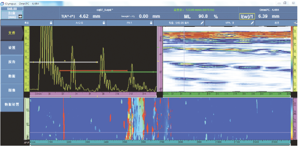Expand the A-C-S layout dropdown arrow
This screenshot has width=298, height=146.
(103, 23)
